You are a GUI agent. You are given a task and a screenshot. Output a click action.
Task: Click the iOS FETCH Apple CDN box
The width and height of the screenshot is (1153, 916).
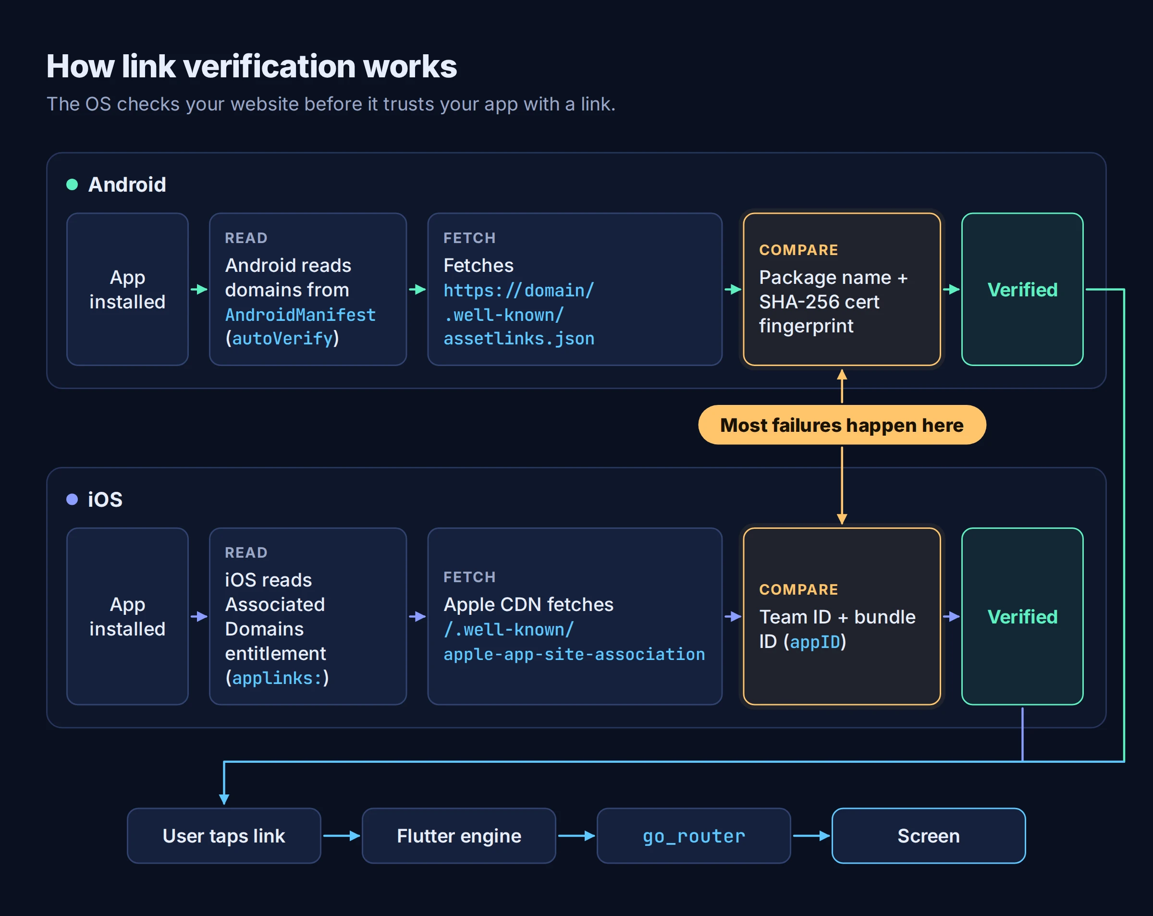(575, 617)
